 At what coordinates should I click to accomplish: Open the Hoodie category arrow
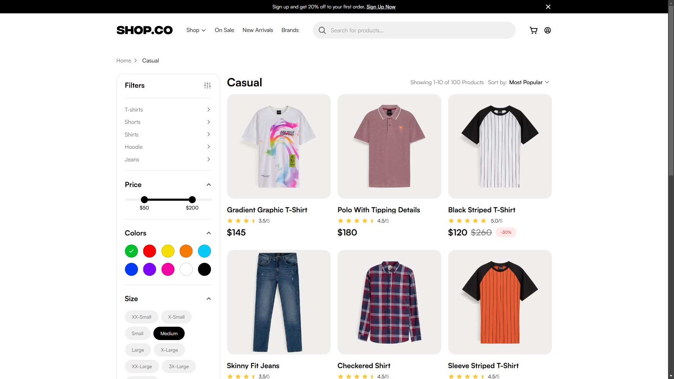pos(209,147)
